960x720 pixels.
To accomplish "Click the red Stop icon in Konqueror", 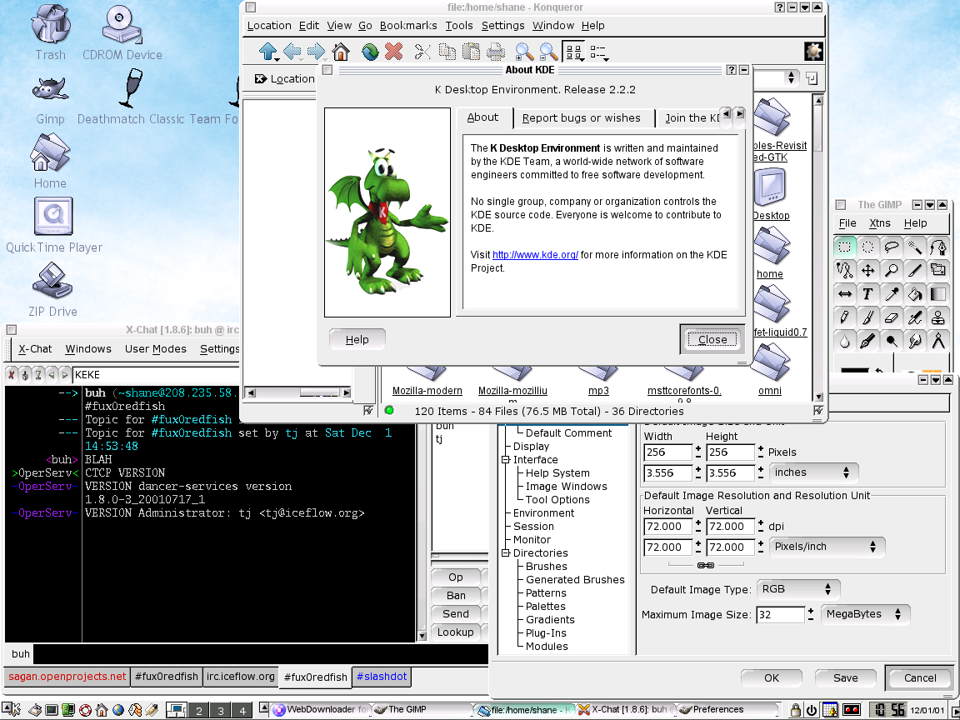I will (393, 52).
